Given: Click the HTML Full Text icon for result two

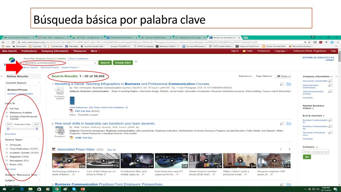Looking at the screenshot, I should tap(71, 138).
